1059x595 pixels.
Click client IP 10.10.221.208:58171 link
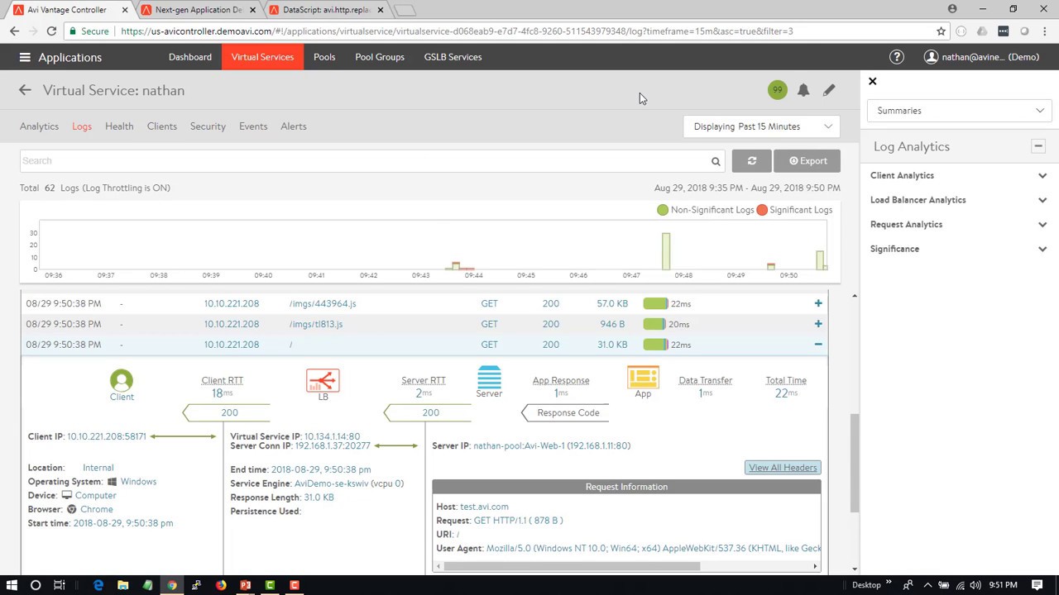(x=107, y=436)
